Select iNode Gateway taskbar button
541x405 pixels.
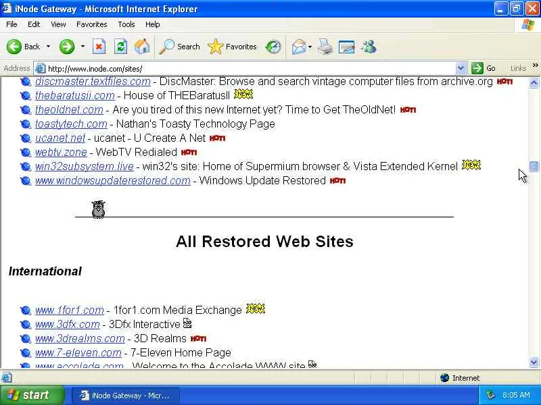(126, 396)
